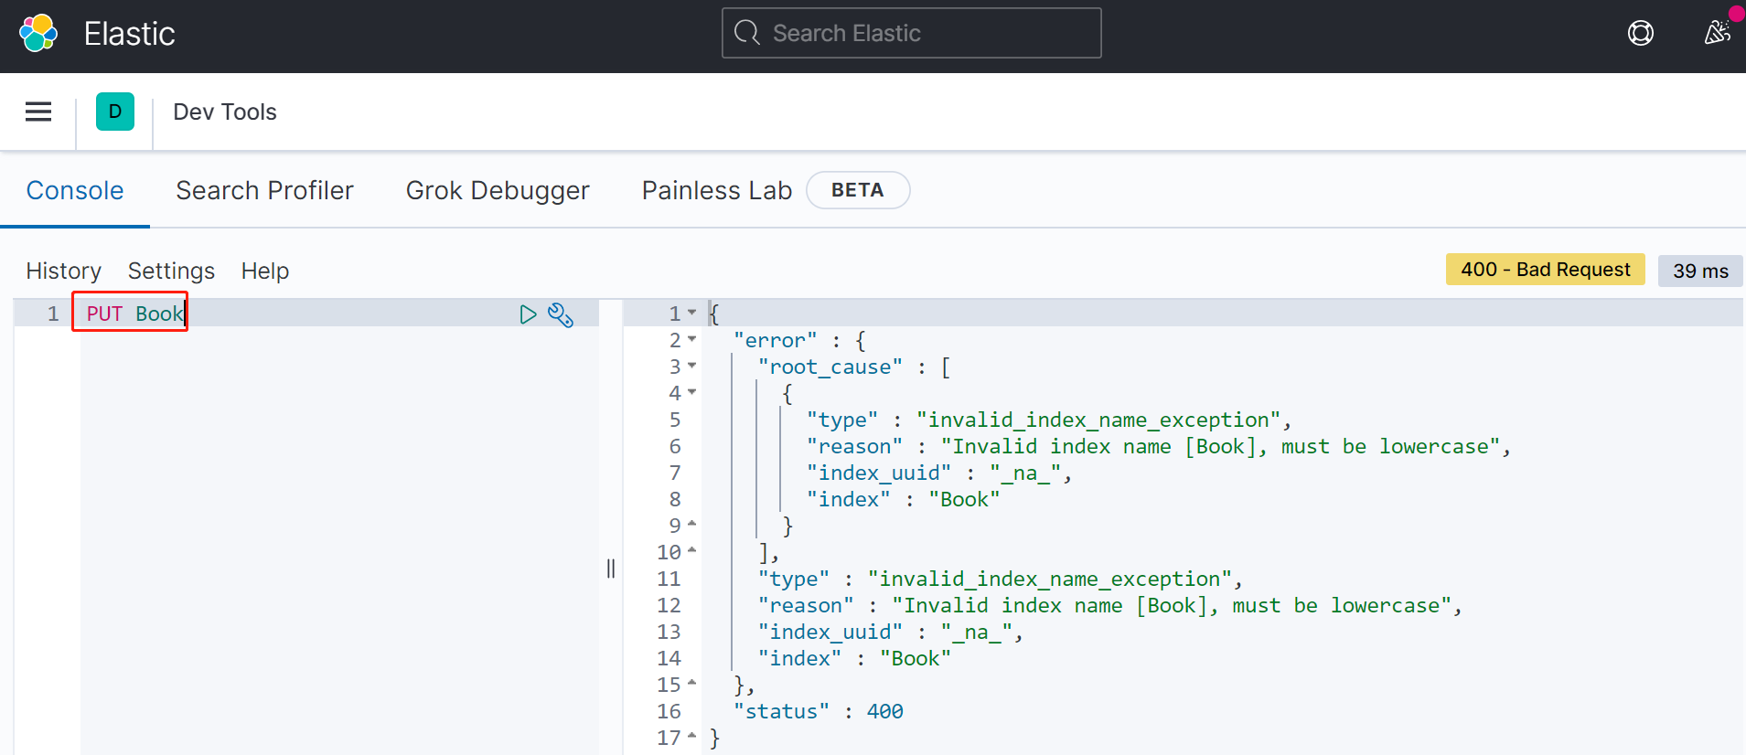Focus the Search Elastic input field
This screenshot has height=755, width=1746.
pos(911,33)
